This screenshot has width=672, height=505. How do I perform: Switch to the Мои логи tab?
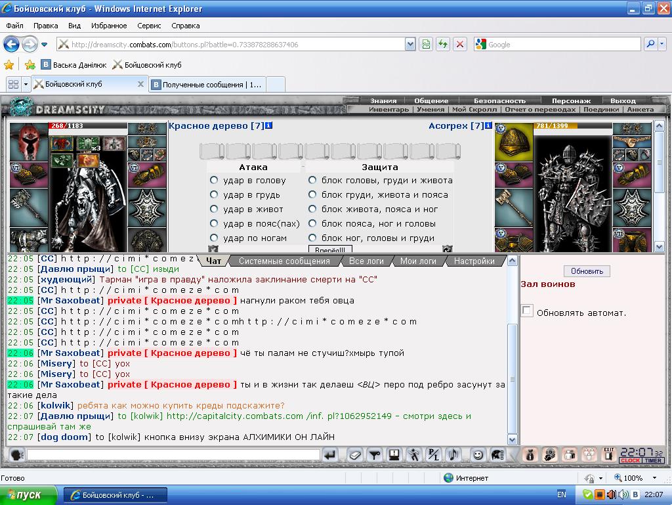418,261
